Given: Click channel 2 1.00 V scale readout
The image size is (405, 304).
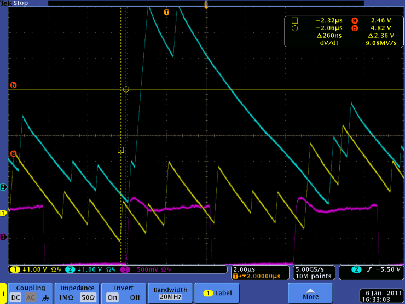Looking at the screenshot, I should [84, 269].
